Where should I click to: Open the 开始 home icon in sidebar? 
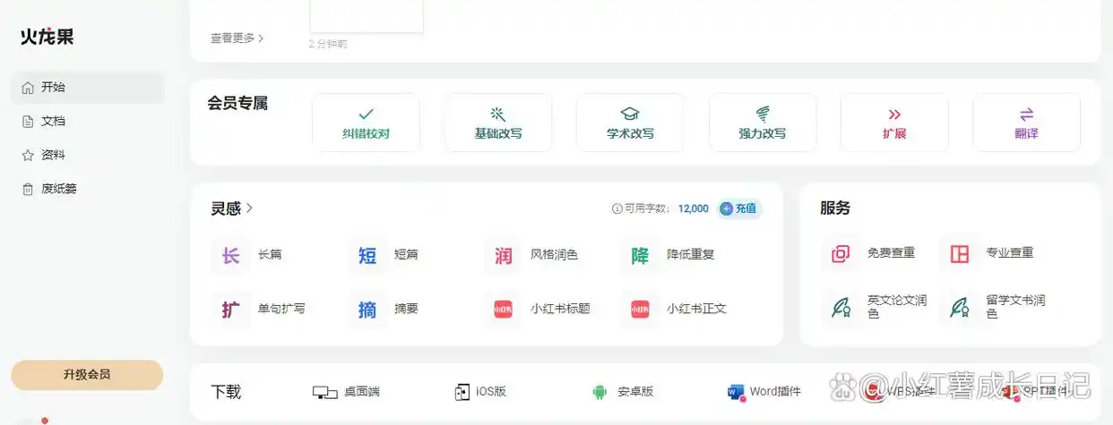pyautogui.click(x=28, y=88)
